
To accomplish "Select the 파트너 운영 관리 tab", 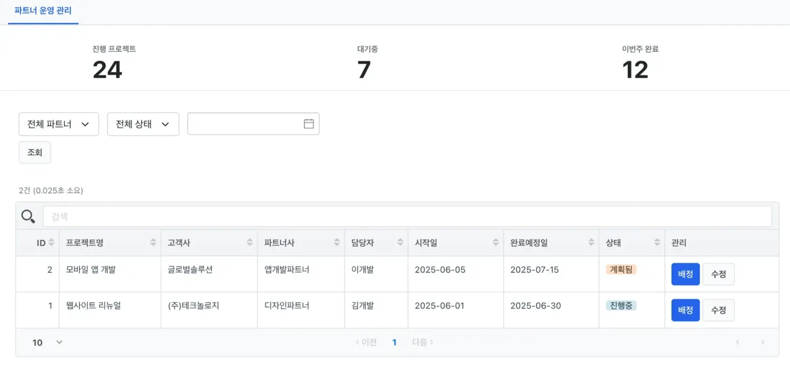I will click(43, 11).
